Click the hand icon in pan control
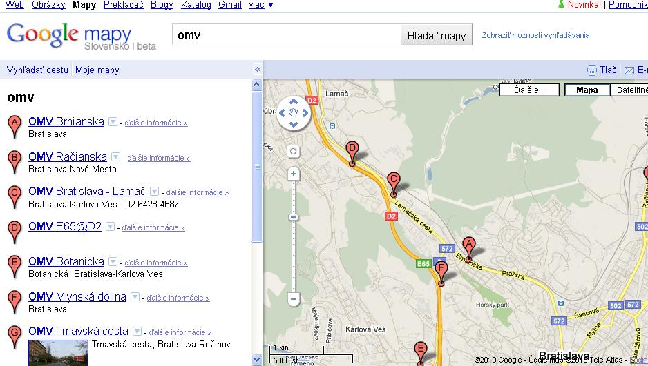This screenshot has width=648, height=366. pos(294,112)
